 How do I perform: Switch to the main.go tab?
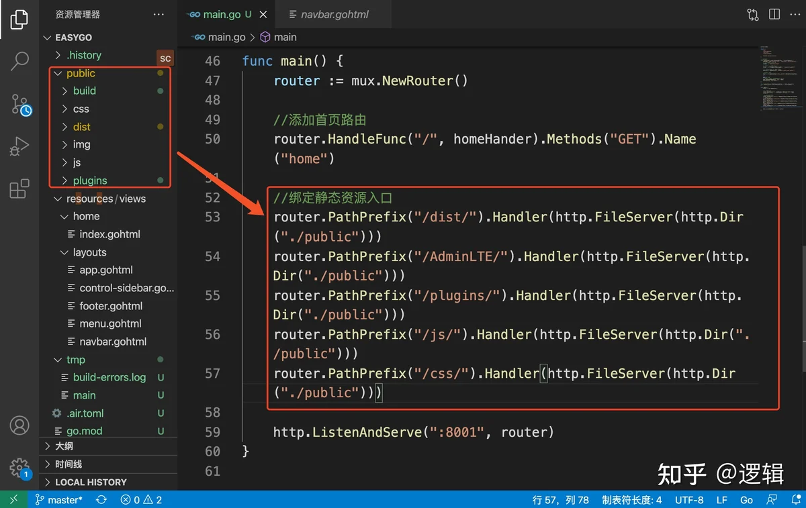[x=226, y=14]
